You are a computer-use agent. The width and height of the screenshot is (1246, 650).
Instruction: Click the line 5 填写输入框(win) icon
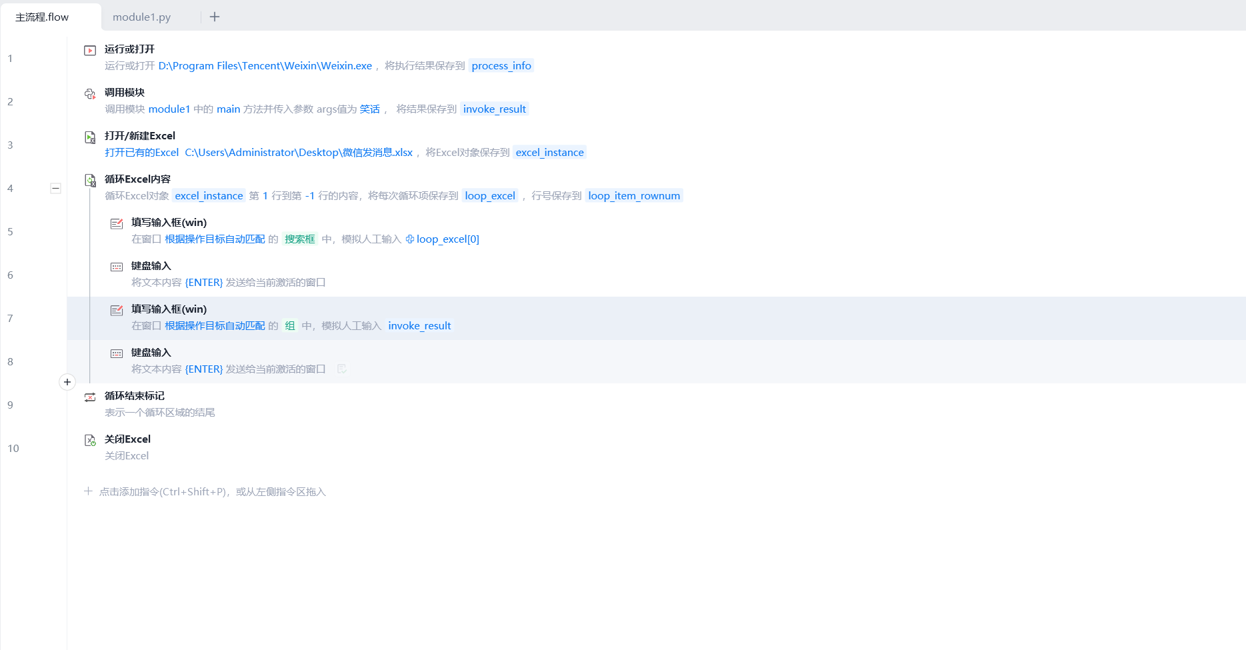pyautogui.click(x=117, y=223)
